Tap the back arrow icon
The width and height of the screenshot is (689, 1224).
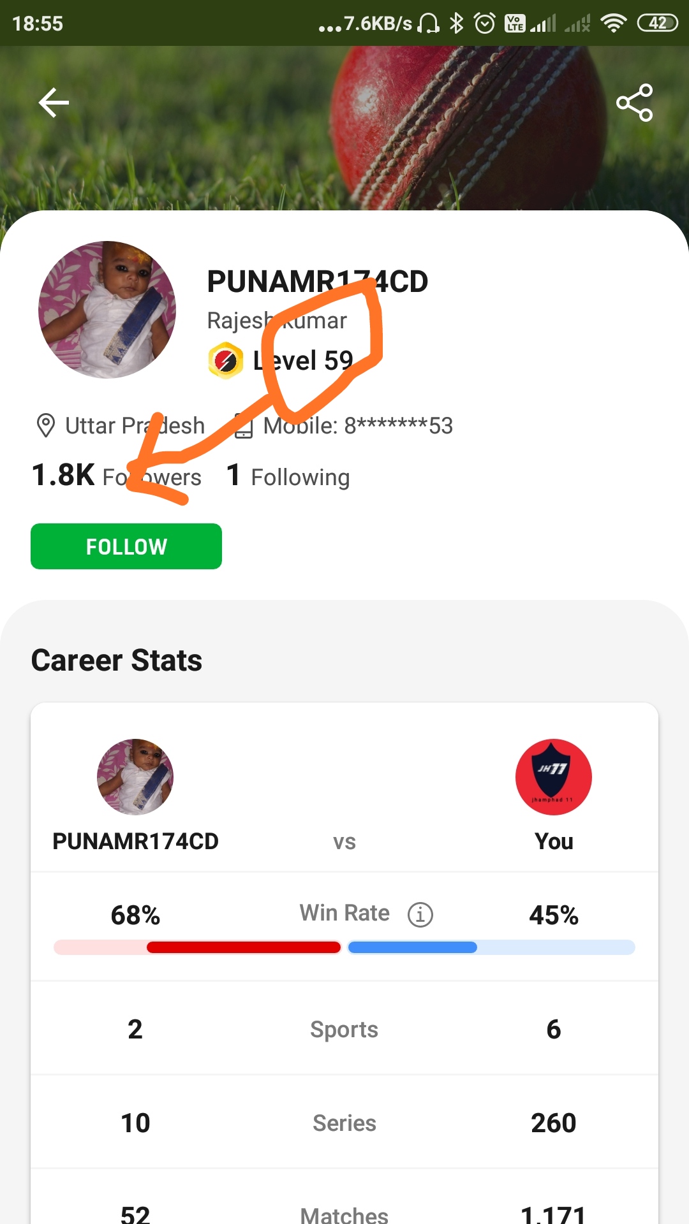54,103
